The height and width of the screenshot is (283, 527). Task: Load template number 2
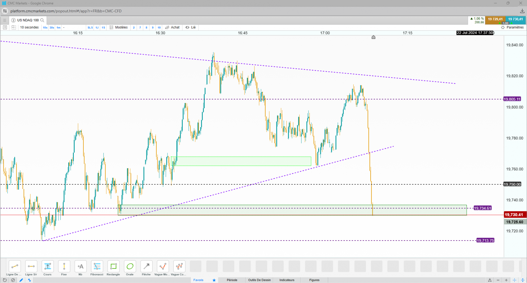(134, 28)
